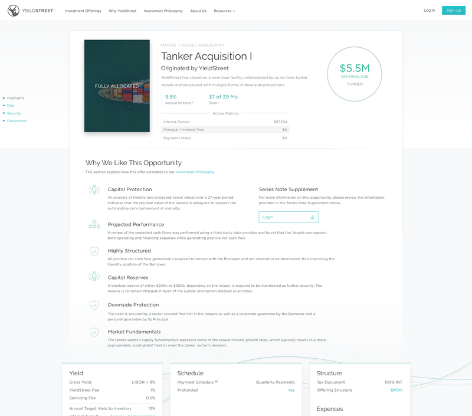Click the Sign-up button

[x=454, y=10]
